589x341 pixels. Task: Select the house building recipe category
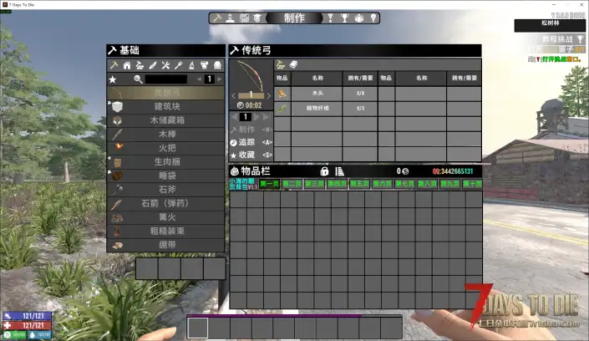click(127, 65)
